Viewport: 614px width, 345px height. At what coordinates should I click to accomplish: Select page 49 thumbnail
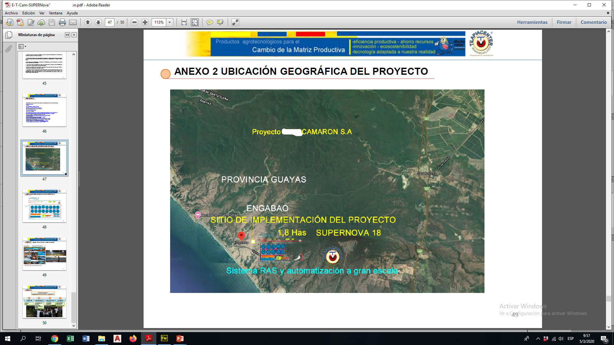[x=44, y=254]
